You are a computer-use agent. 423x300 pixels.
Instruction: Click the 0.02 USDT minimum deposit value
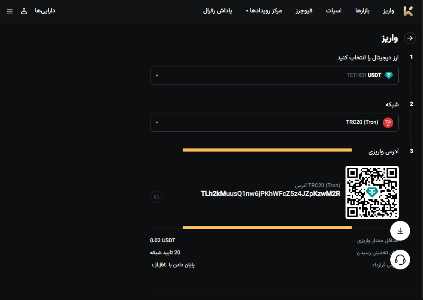point(163,240)
